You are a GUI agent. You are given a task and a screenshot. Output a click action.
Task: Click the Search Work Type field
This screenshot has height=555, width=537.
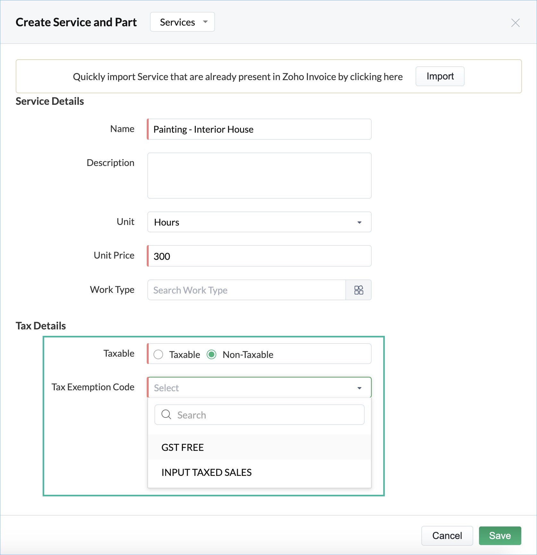click(x=246, y=290)
